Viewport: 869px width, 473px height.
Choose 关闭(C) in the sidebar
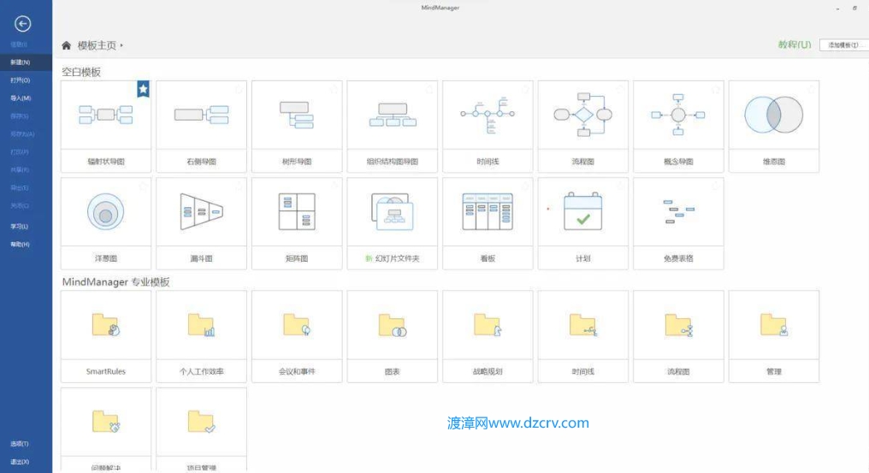(x=20, y=206)
